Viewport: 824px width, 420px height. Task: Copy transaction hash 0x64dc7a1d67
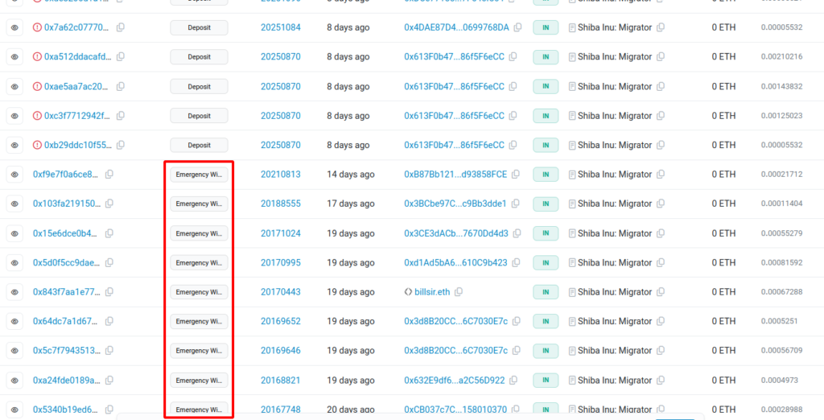click(109, 321)
